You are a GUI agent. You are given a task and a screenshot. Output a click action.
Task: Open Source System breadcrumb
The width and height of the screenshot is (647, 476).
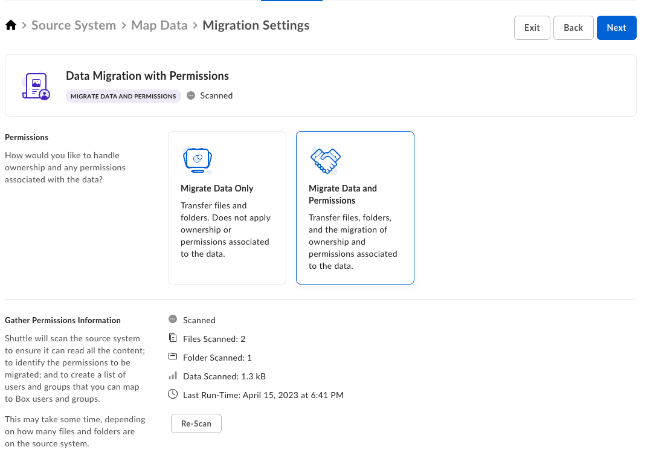coord(74,25)
